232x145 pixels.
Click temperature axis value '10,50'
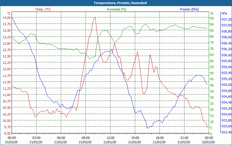[x=6, y=108]
